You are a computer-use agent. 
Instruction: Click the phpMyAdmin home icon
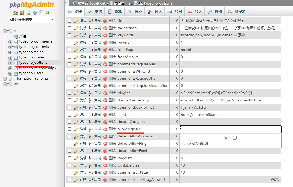click(x=15, y=13)
